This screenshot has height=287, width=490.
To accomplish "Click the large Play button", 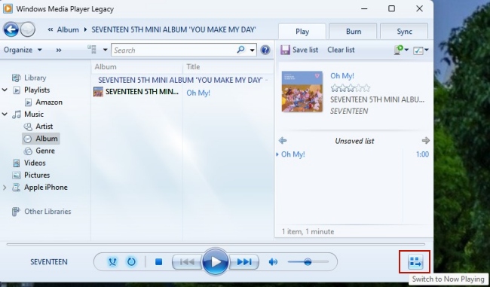I will click(x=216, y=261).
